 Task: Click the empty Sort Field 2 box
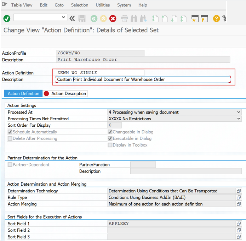click(x=172, y=230)
